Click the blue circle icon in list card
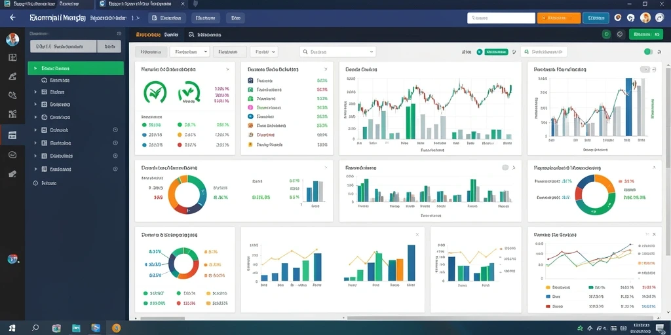 pos(250,116)
